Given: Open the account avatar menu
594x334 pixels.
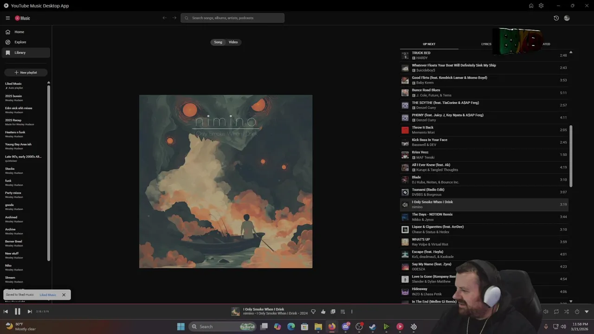Looking at the screenshot, I should (567, 18).
